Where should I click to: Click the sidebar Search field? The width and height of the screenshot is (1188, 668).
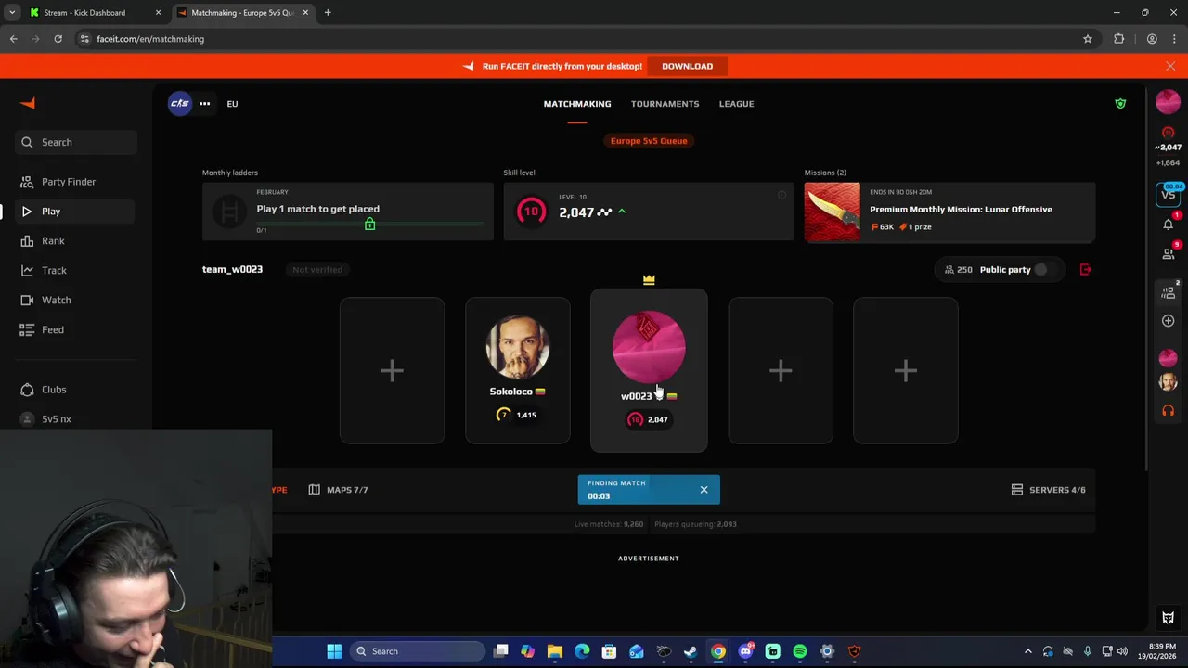[x=76, y=142]
